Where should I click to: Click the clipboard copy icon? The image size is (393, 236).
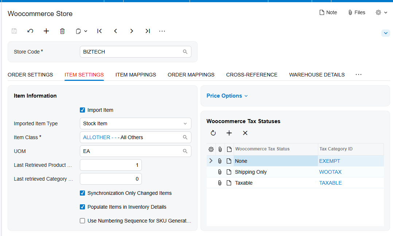(78, 31)
